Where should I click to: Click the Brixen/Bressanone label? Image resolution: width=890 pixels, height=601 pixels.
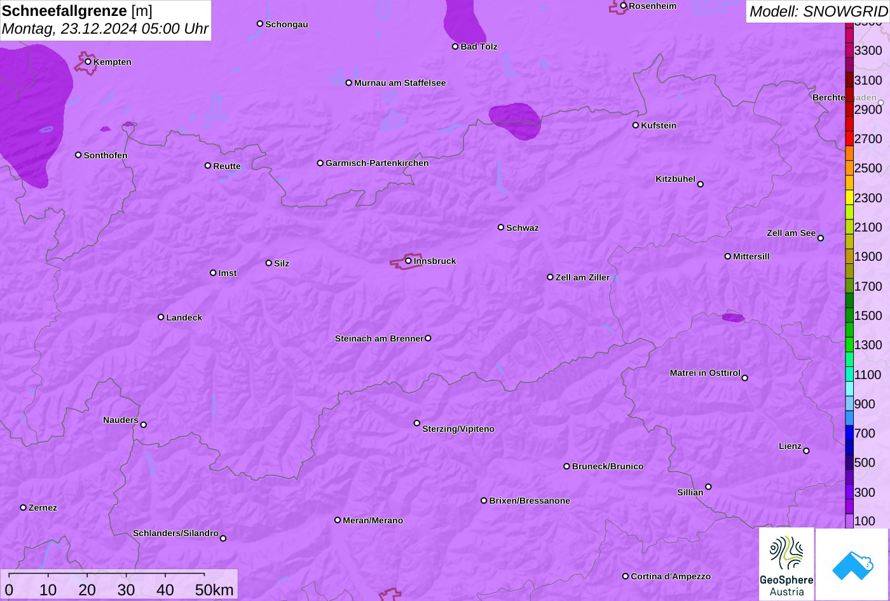[530, 501]
